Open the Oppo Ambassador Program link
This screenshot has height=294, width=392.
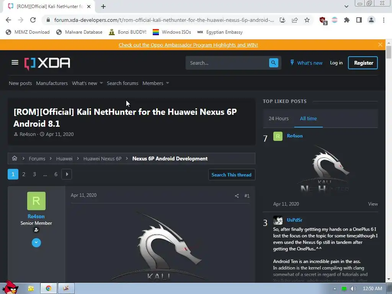(x=188, y=45)
